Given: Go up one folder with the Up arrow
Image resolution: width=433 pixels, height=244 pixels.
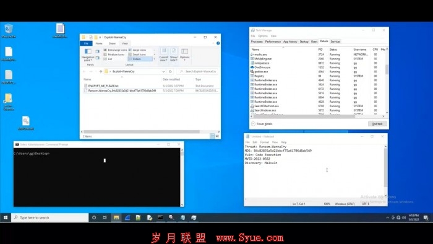Looking at the screenshot, I should [x=101, y=72].
